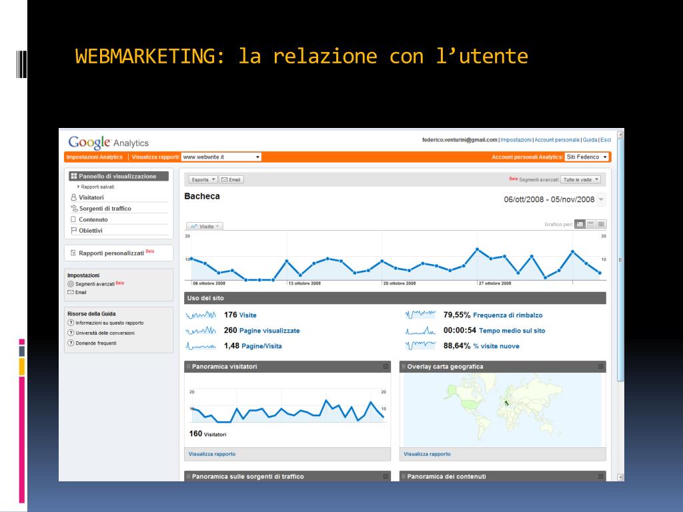Open the Obiettivi section
The image size is (683, 512).
(91, 230)
